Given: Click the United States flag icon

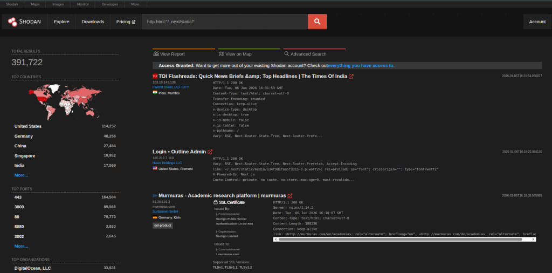Looking at the screenshot, I should coord(155,168).
